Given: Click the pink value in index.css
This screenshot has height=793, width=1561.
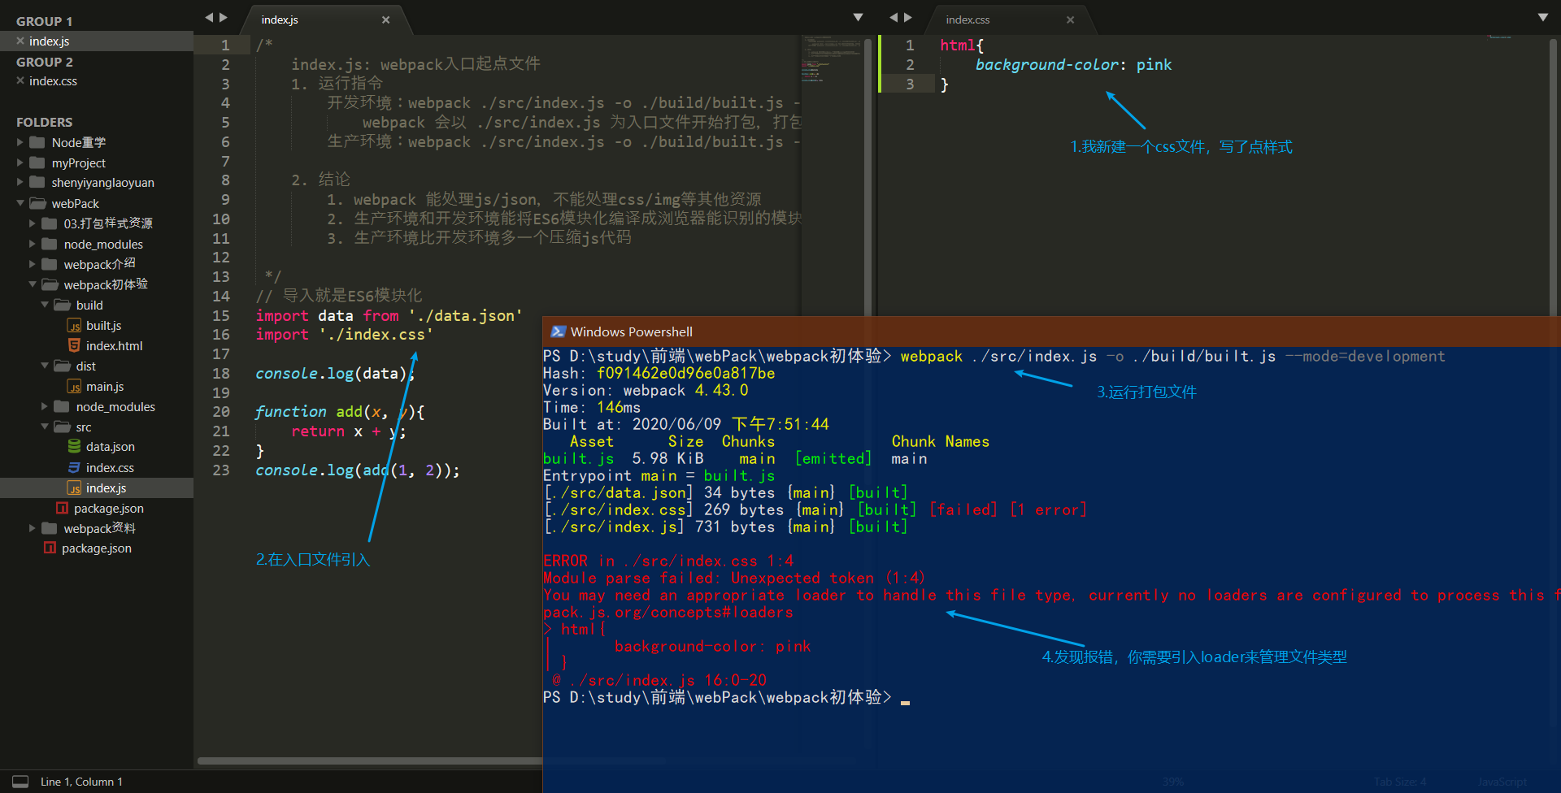Looking at the screenshot, I should point(1154,64).
